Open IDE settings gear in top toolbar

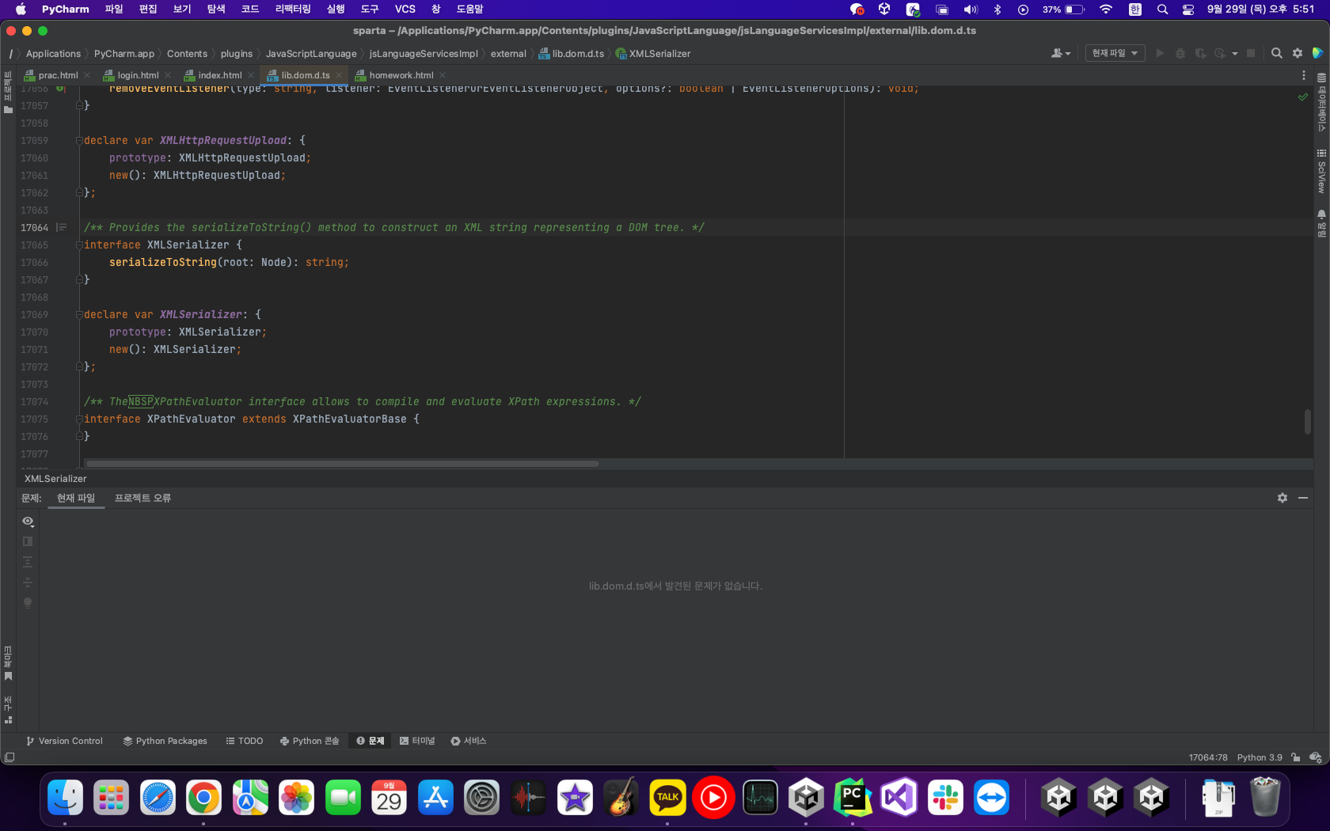click(x=1298, y=53)
